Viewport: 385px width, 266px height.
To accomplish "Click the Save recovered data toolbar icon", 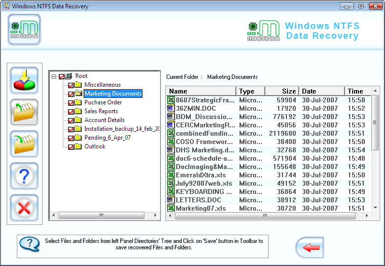I will tap(25, 80).
